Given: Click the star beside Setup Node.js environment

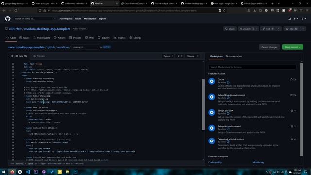Looking at the screenshot, I should 291,95.
